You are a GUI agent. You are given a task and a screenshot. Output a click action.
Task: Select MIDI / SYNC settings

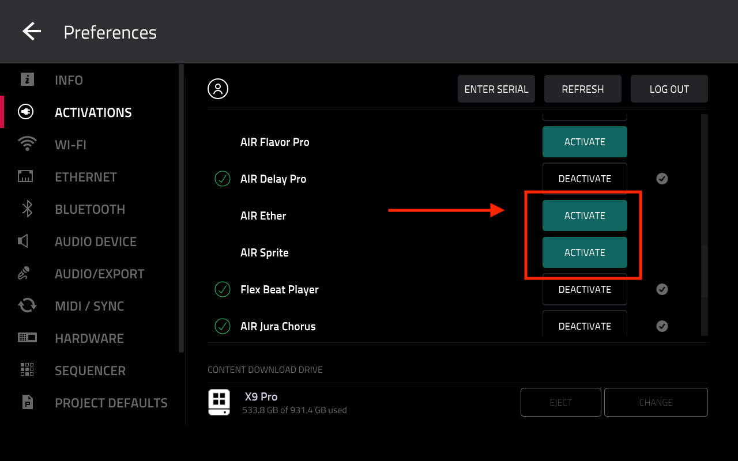click(89, 306)
